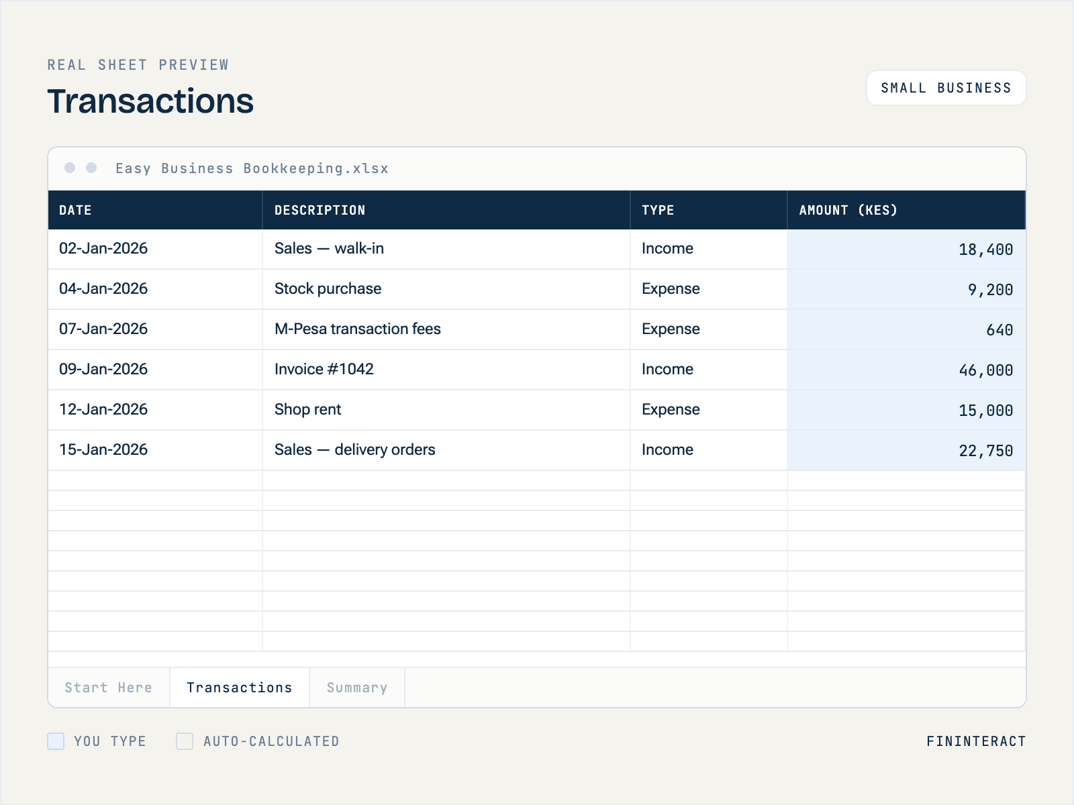Click the Type cell for Invoice #1042
The height and width of the screenshot is (805, 1074).
pos(709,370)
